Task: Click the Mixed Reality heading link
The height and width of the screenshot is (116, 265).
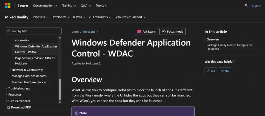Action: (x=17, y=17)
